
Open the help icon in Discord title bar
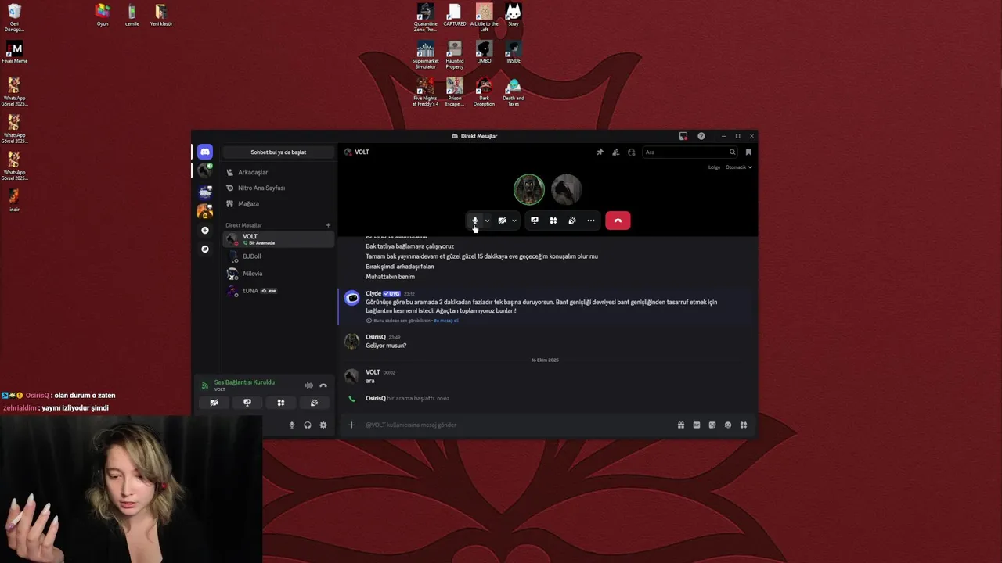tap(701, 136)
